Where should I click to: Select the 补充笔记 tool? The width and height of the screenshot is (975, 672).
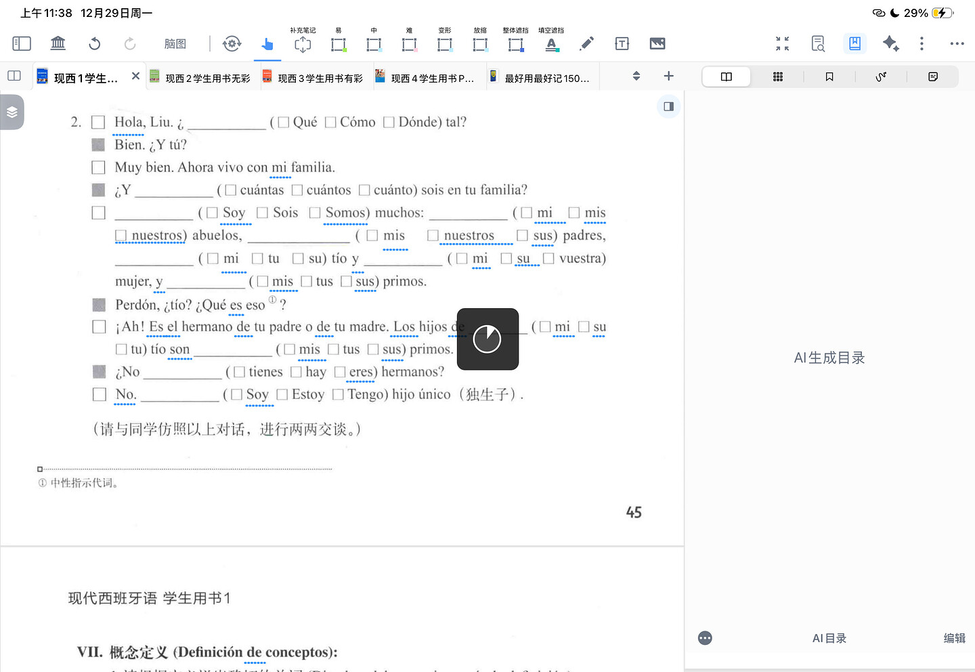[x=303, y=44]
